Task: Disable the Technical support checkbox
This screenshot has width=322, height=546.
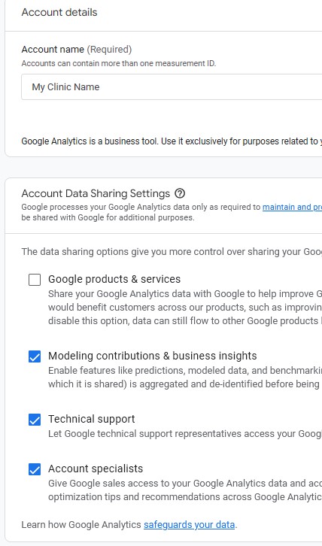Action: pyautogui.click(x=35, y=420)
